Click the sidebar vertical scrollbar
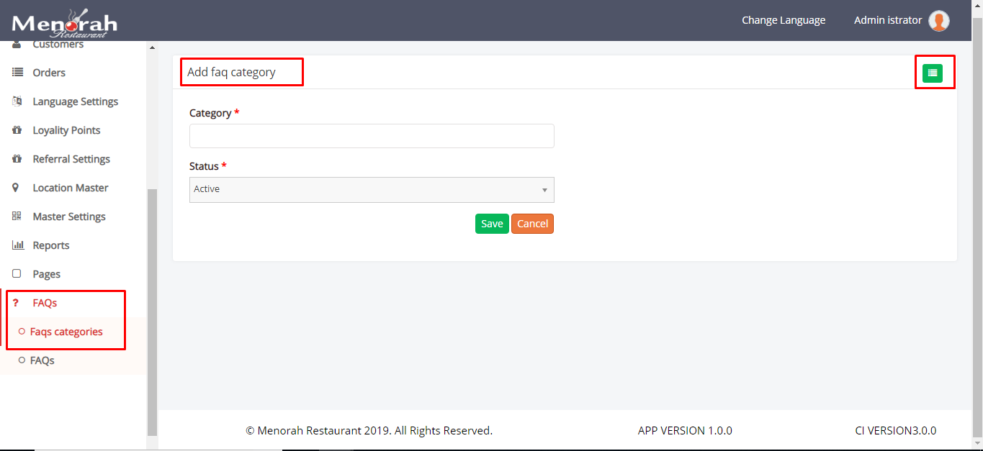Viewport: 983px width, 451px height. [x=151, y=309]
